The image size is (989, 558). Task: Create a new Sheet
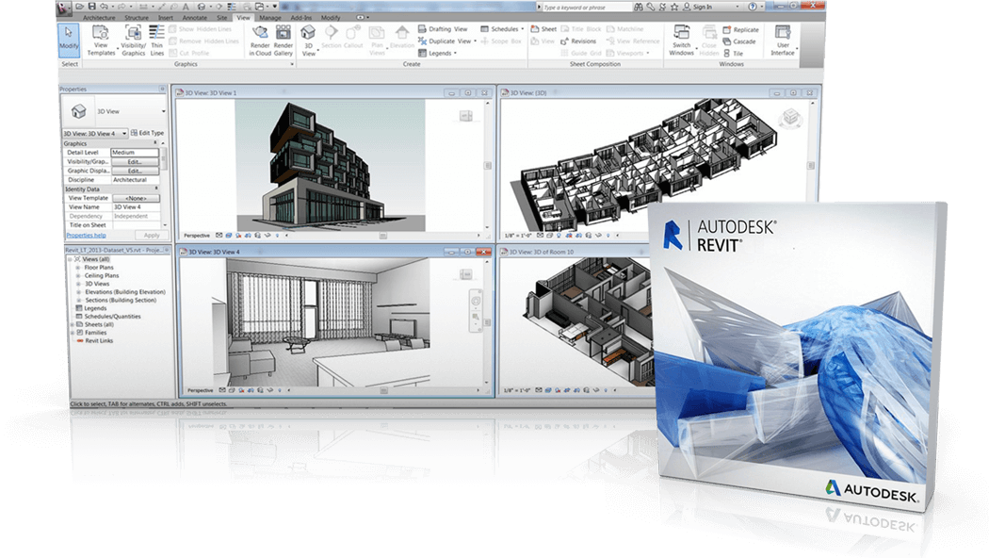[x=543, y=29]
